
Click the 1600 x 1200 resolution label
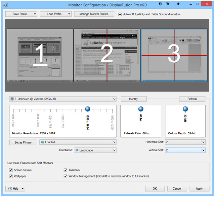tap(112, 122)
